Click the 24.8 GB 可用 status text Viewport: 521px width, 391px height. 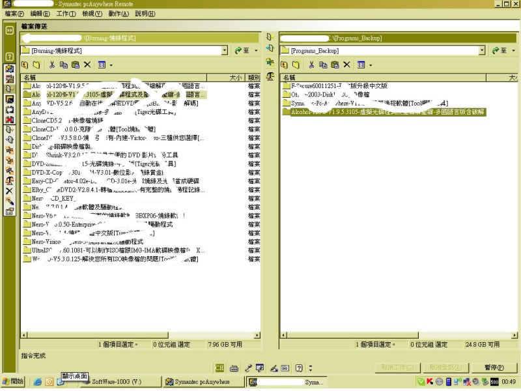pyautogui.click(x=483, y=345)
